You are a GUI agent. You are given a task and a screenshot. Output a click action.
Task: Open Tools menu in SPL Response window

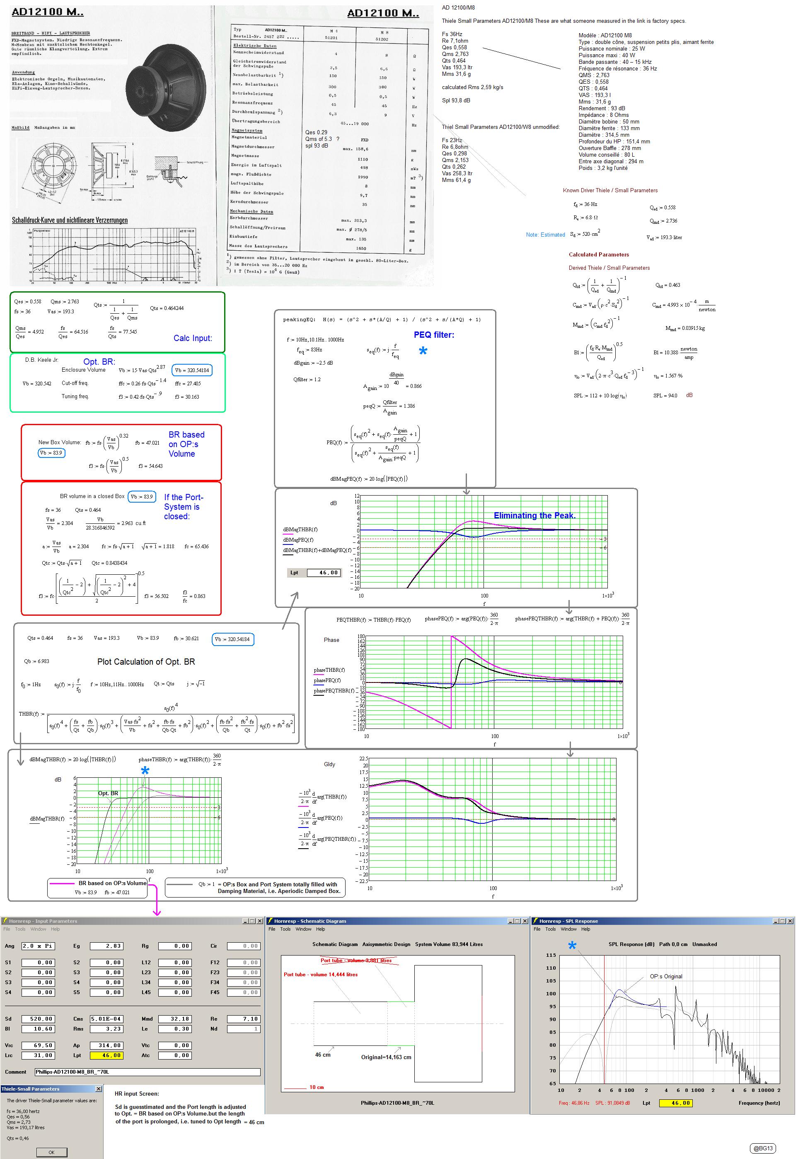tap(550, 929)
